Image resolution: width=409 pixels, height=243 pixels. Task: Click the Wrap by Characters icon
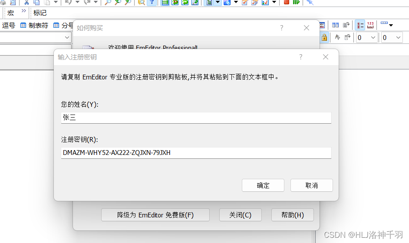pos(175,2)
